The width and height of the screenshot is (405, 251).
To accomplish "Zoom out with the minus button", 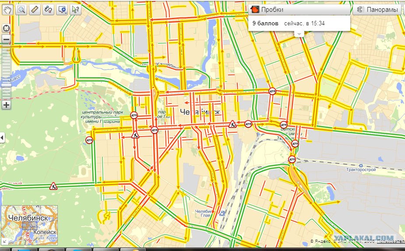I will coord(6,39).
